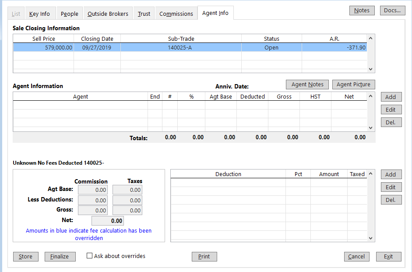Click the Agt Base commission input field
Viewport: 412px width, 272px height.
[x=92, y=190]
